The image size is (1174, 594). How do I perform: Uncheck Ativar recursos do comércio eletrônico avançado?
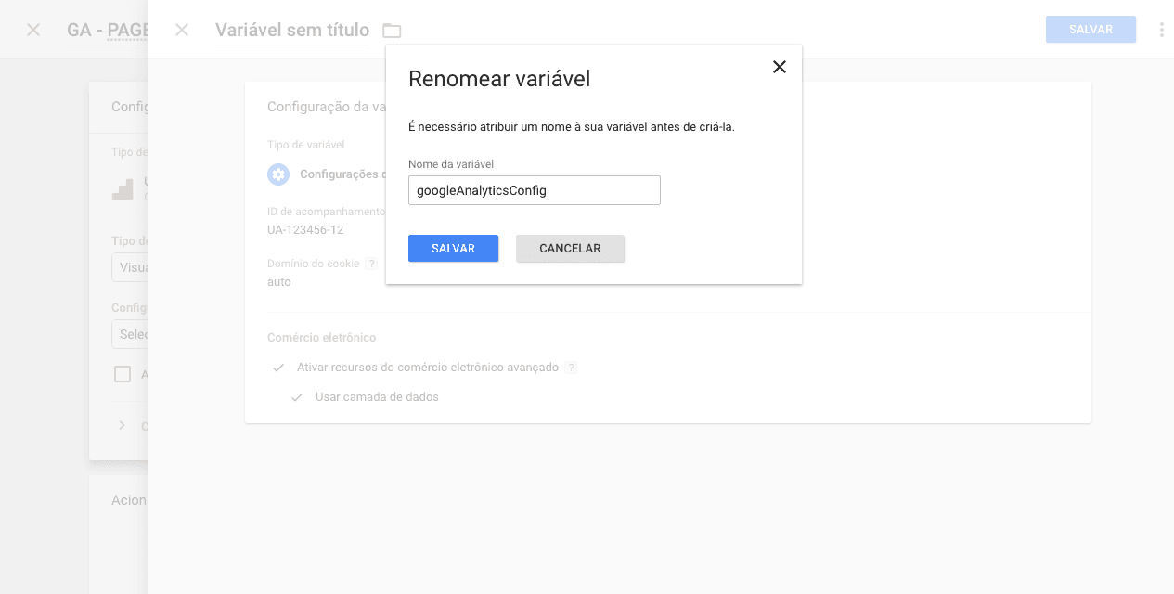(x=278, y=368)
